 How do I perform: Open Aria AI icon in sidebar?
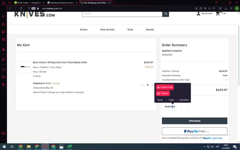click(3, 49)
